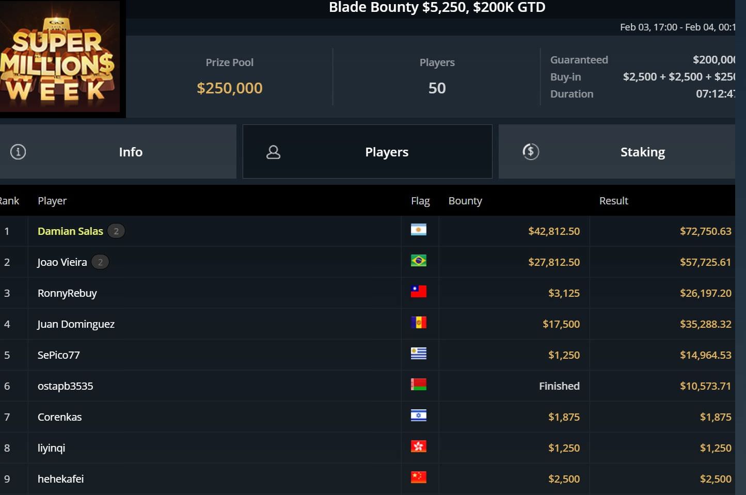This screenshot has height=495, width=746.
Task: Click the re-entry badge next to Damian Salas
Action: 116,231
